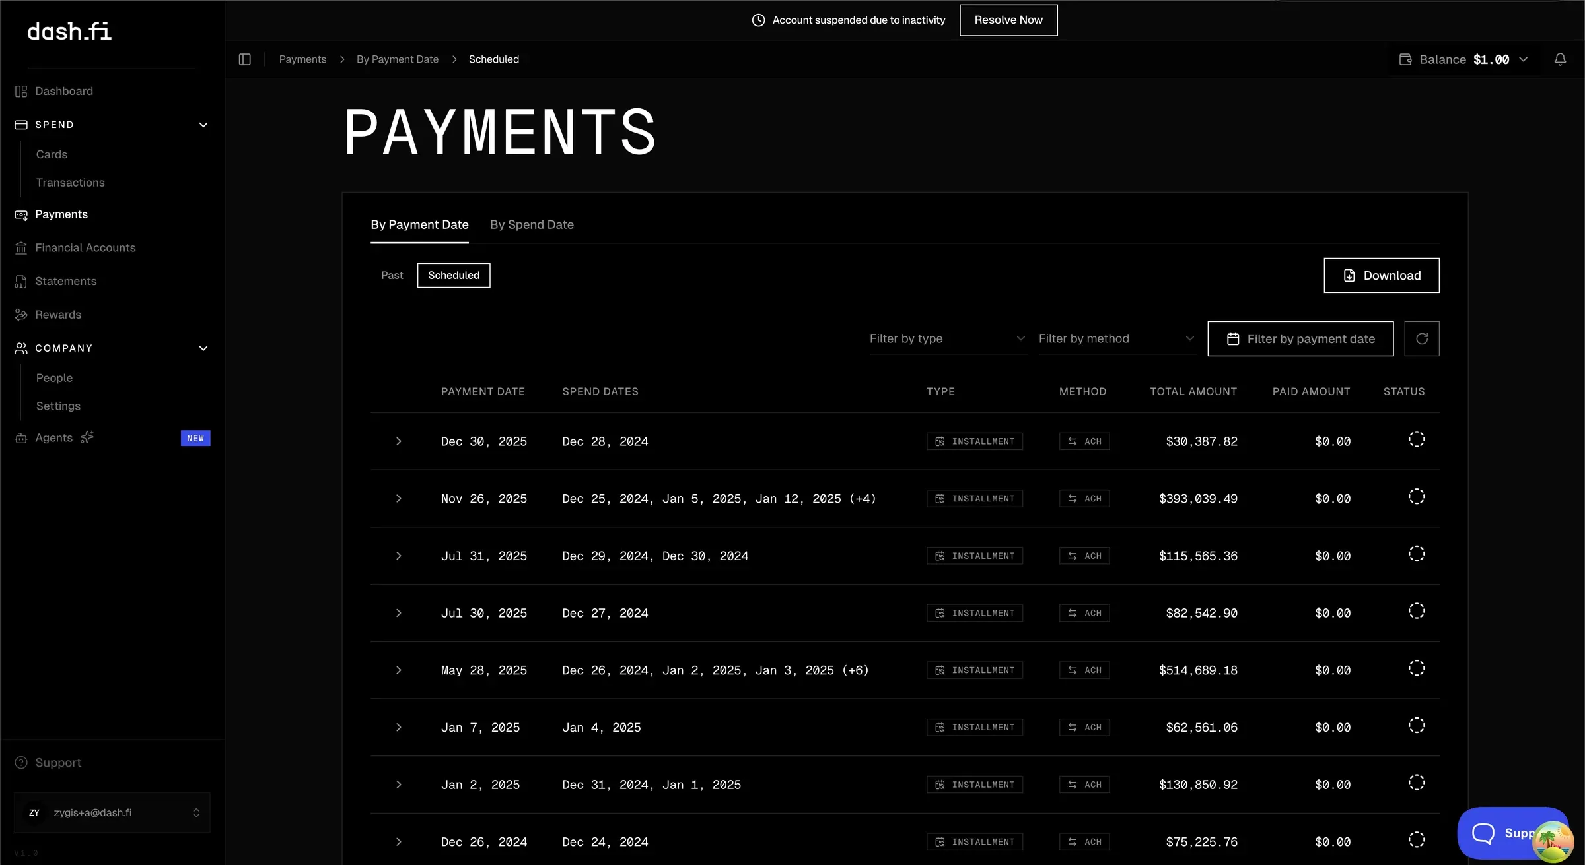
Task: Click the wallet icon beside Balance
Action: pos(1405,59)
